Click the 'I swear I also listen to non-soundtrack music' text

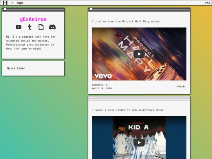click(128, 110)
